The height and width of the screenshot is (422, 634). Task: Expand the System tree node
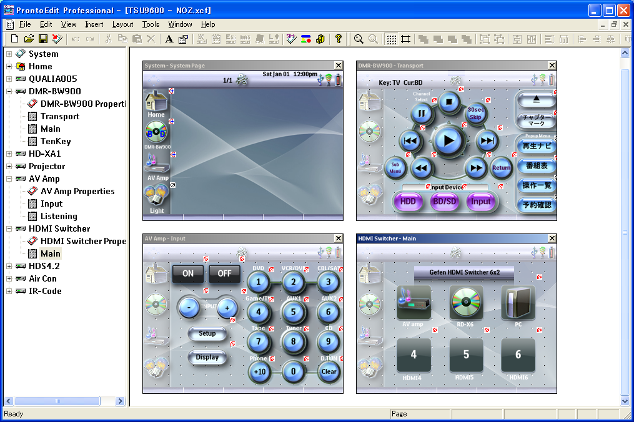pos(9,54)
